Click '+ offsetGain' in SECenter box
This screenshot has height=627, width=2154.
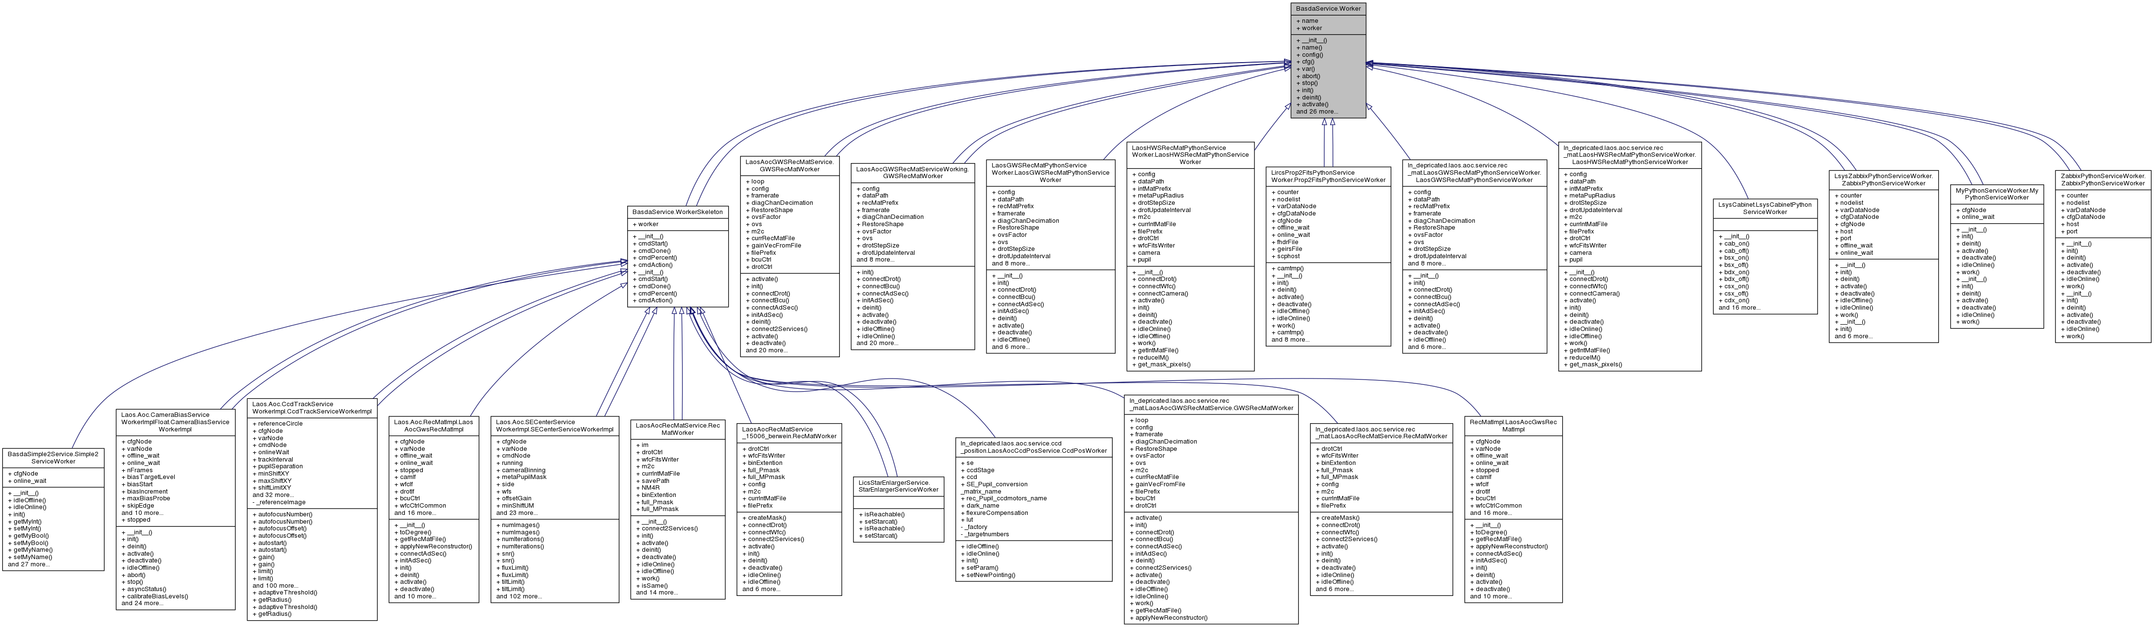[514, 498]
